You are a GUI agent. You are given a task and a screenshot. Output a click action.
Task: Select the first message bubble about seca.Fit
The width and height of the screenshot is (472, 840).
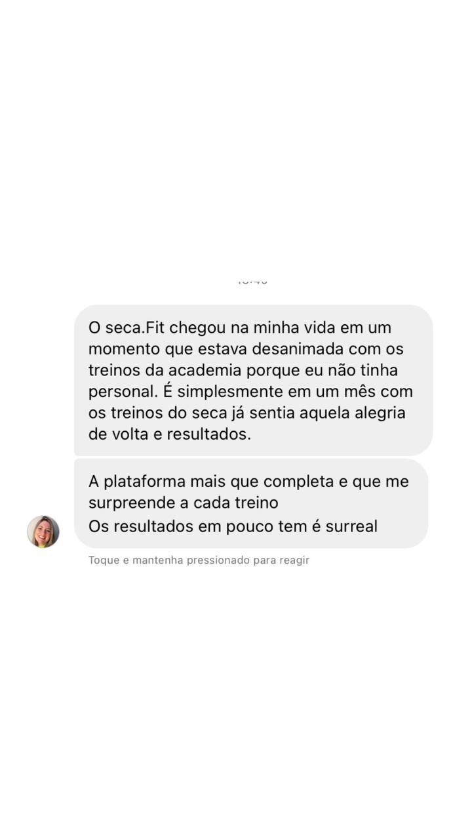(253, 380)
